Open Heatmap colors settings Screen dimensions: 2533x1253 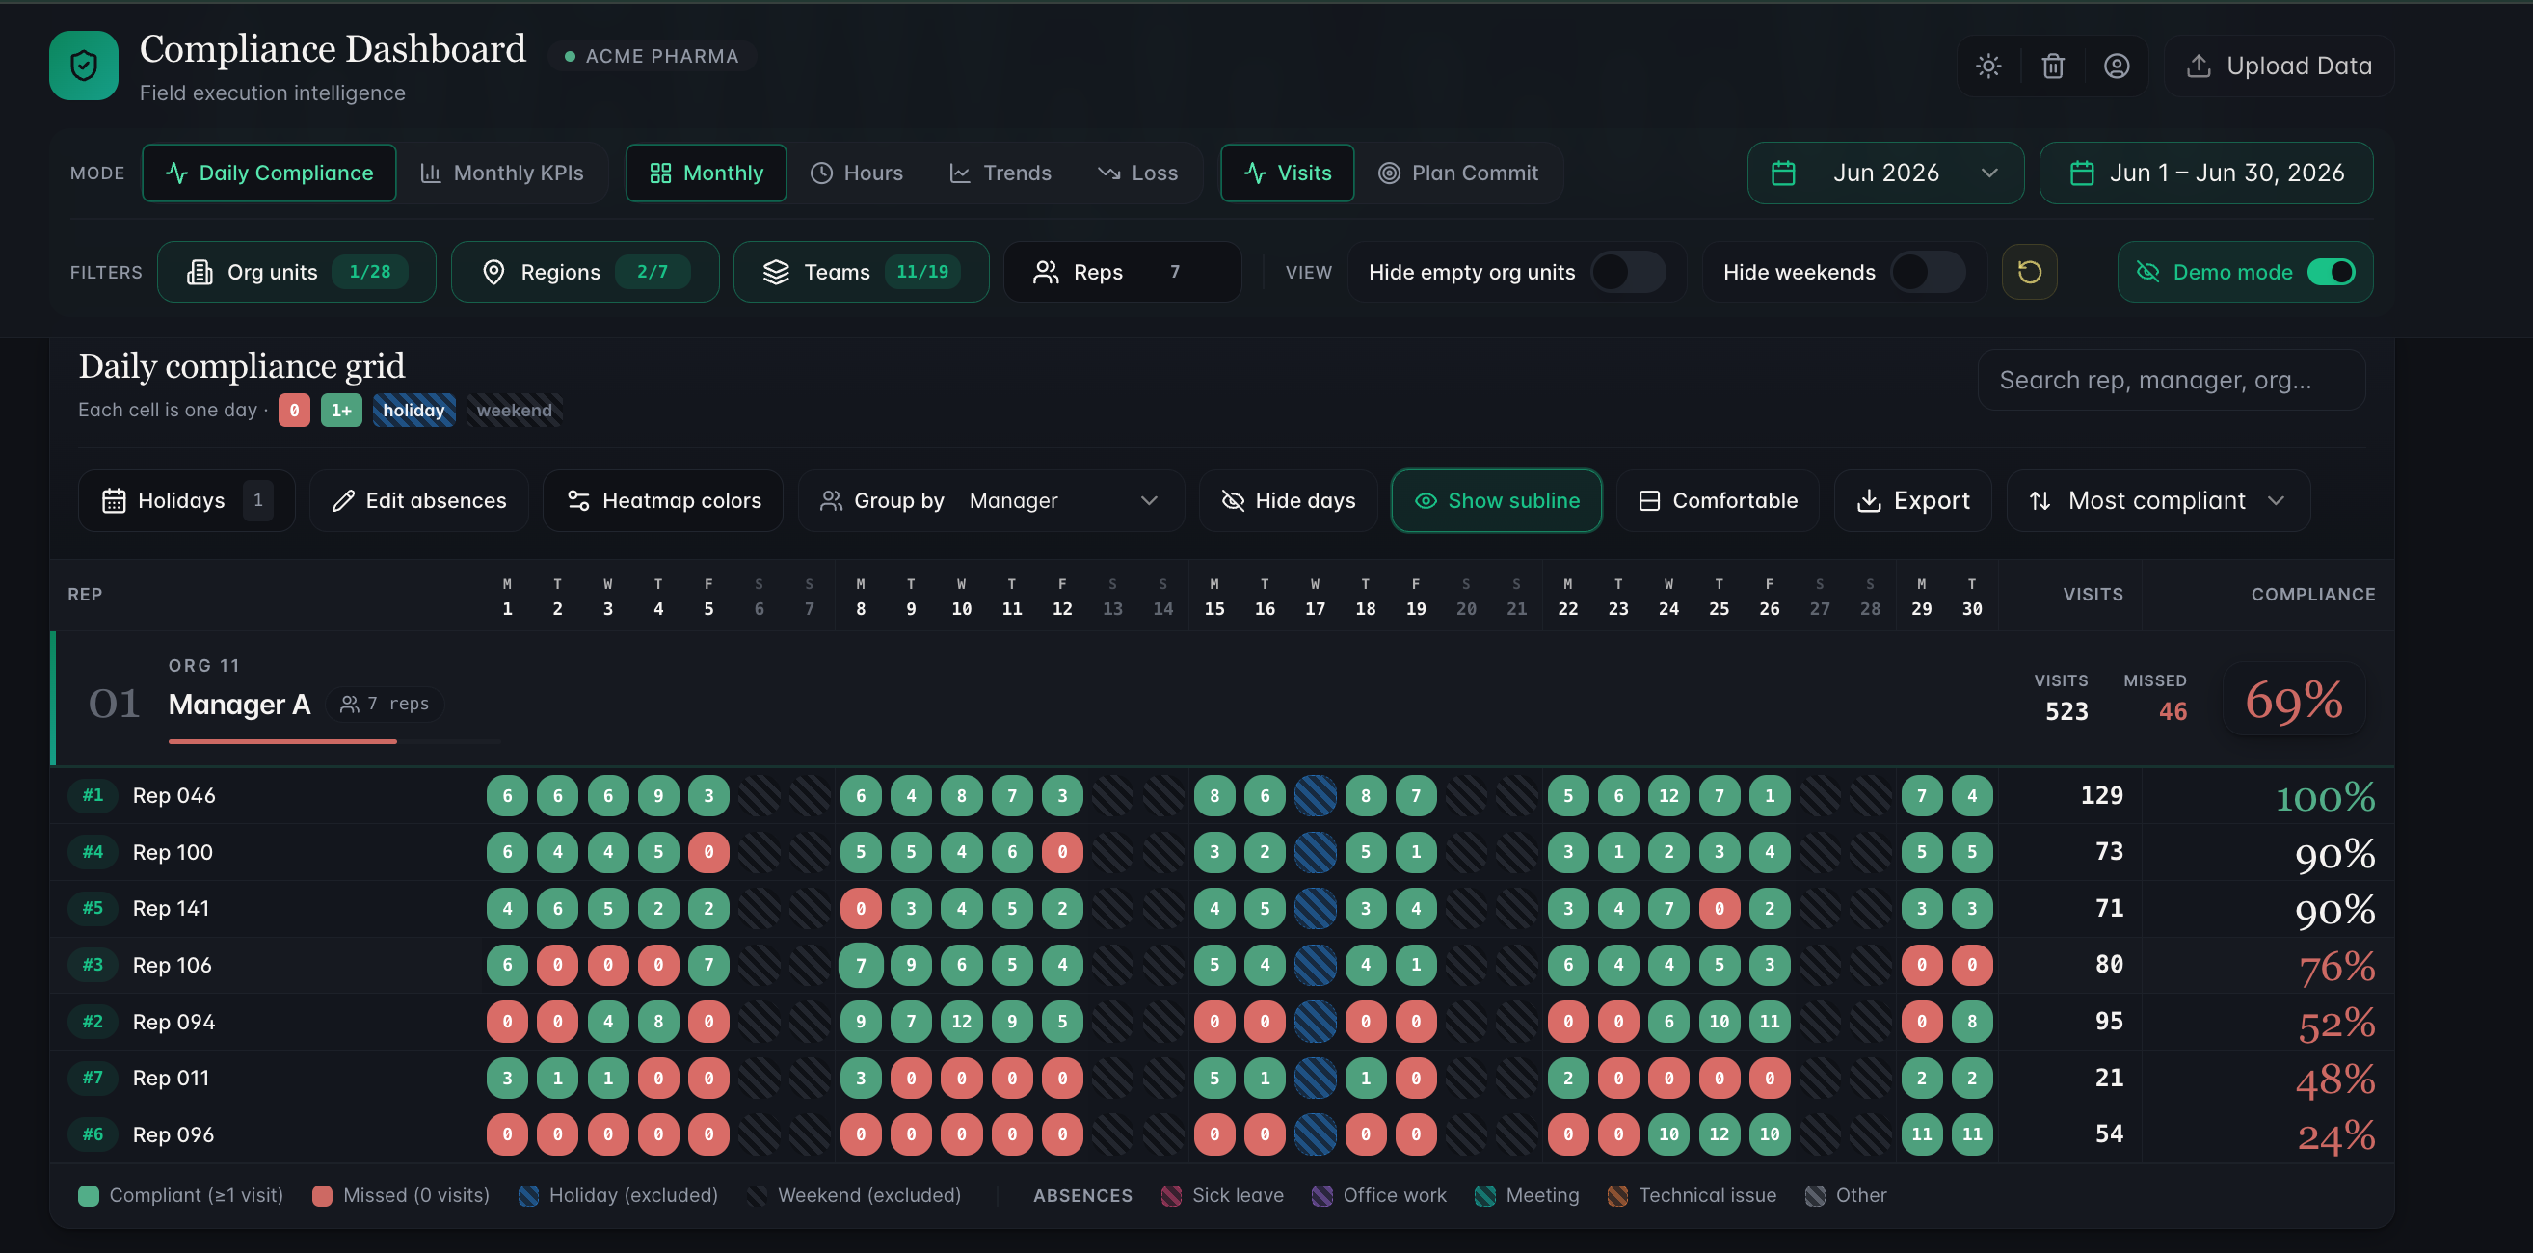coord(663,500)
